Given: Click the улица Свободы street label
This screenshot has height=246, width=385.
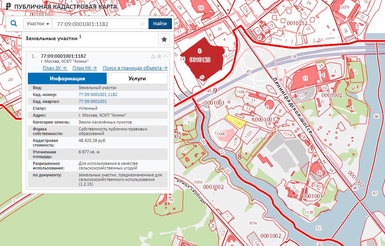Looking at the screenshot, I should pos(191,192).
